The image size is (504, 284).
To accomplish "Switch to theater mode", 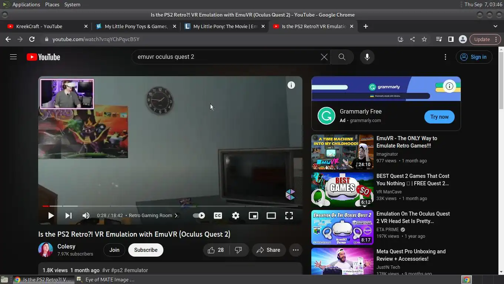I will pos(271,216).
